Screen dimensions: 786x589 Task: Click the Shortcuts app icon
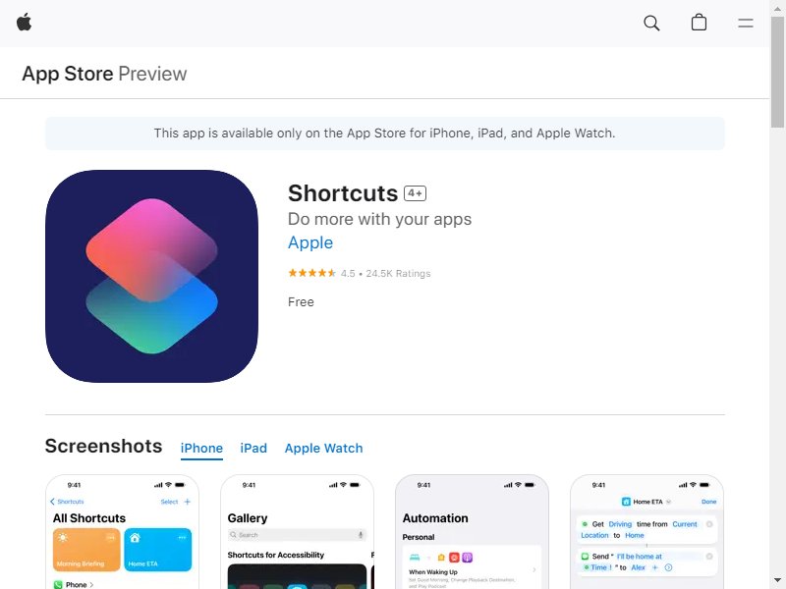pos(151,276)
